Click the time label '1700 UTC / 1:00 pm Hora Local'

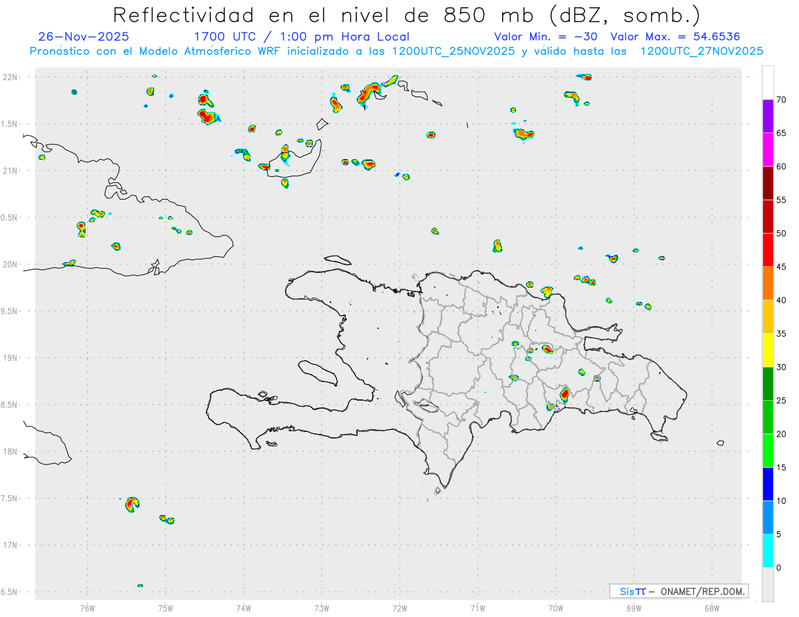point(302,37)
